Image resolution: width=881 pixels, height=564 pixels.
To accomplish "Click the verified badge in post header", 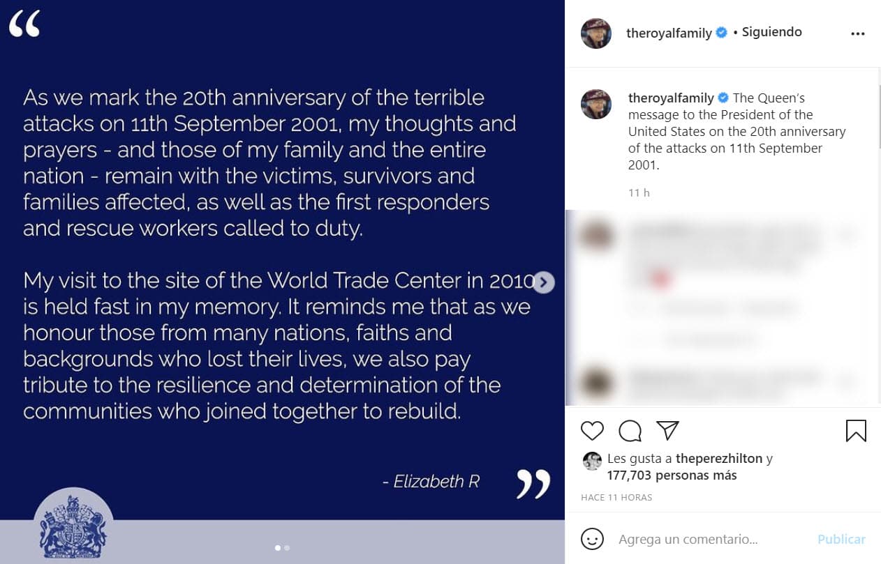I will [722, 33].
